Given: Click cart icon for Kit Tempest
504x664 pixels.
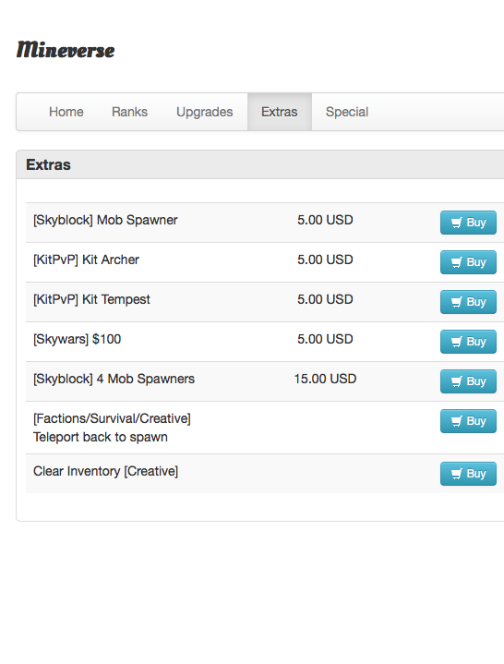Looking at the screenshot, I should [456, 302].
